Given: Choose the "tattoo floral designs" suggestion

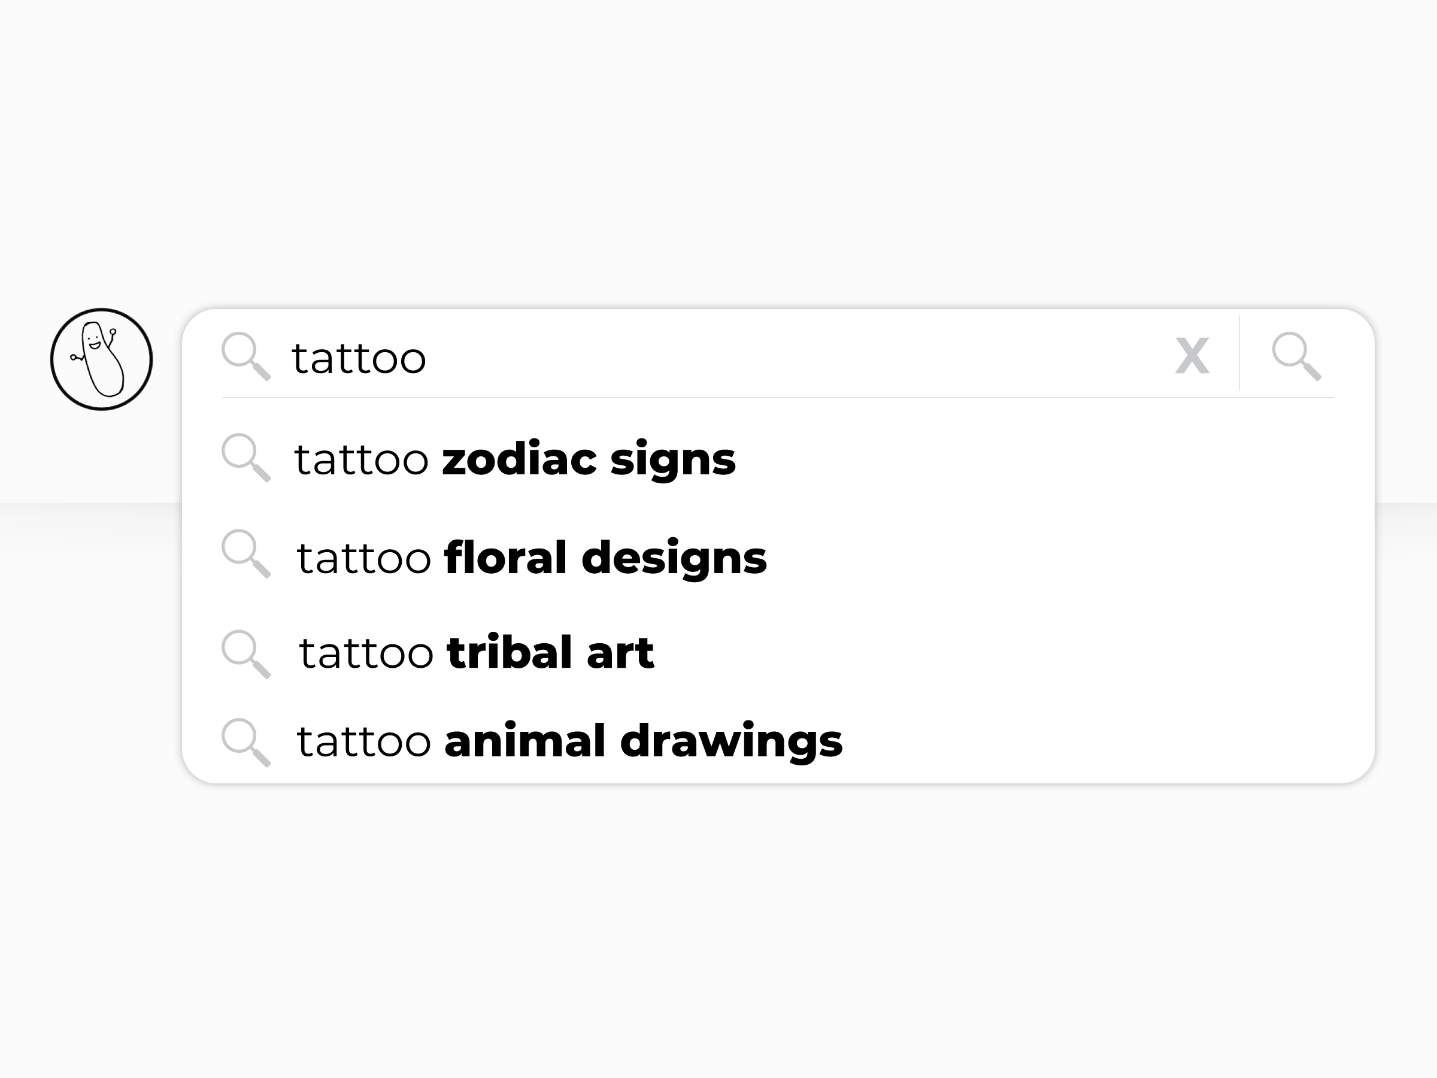Looking at the screenshot, I should point(778,556).
